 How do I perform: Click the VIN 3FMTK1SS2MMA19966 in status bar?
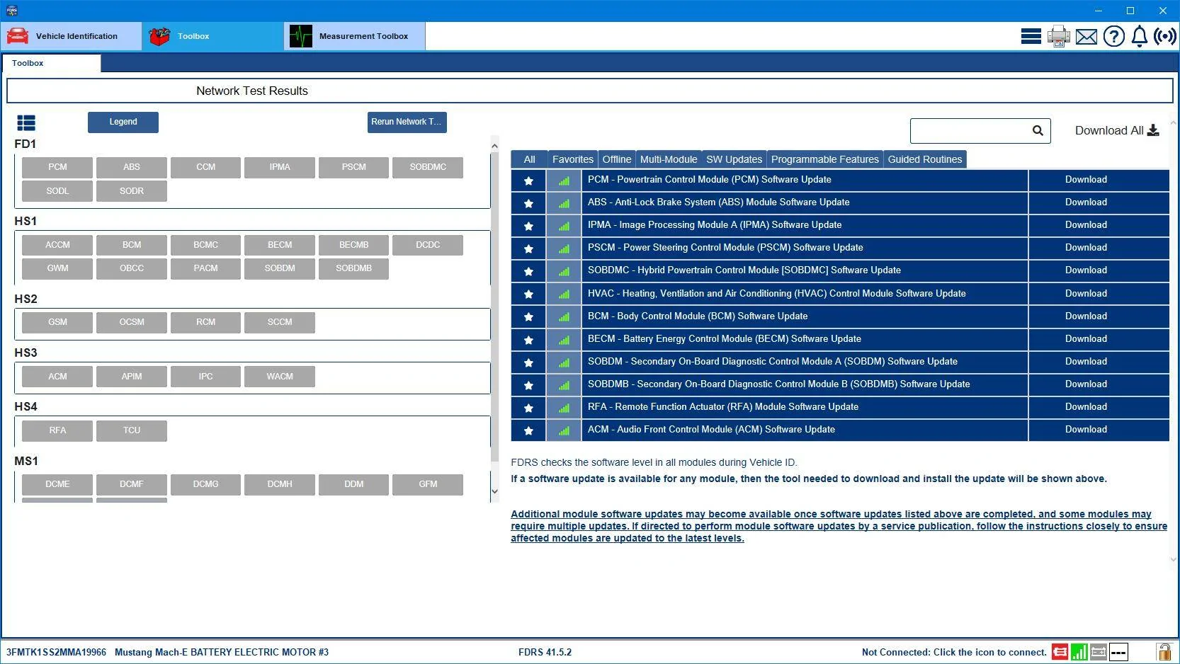56,653
